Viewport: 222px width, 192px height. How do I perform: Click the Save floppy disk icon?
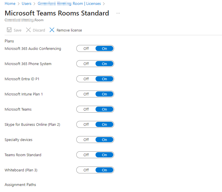point(9,30)
